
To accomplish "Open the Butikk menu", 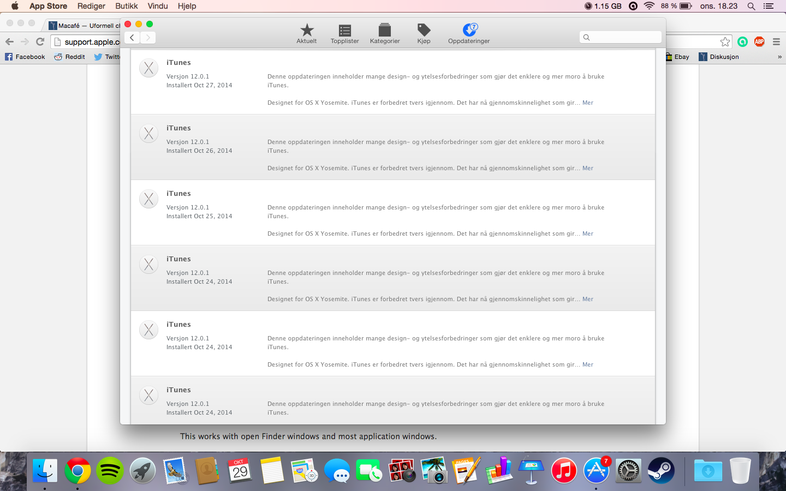I will 127,6.
